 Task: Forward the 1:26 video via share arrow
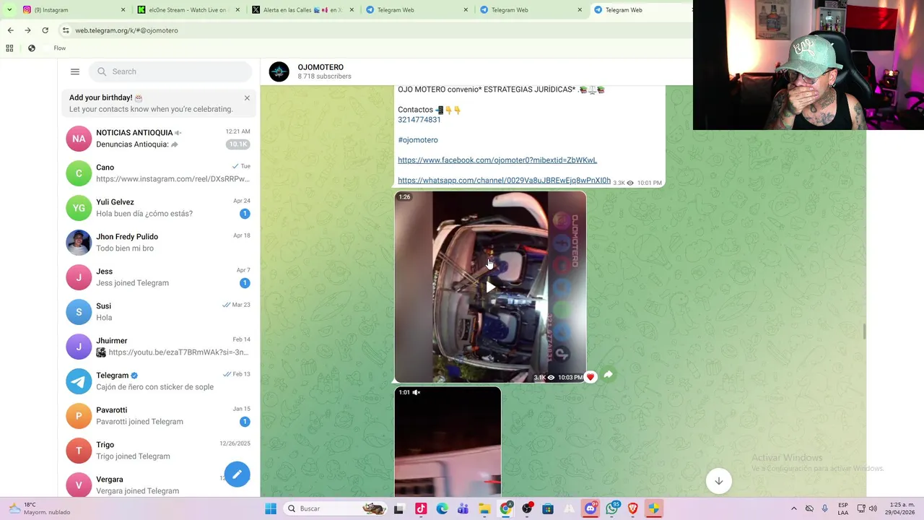608,374
